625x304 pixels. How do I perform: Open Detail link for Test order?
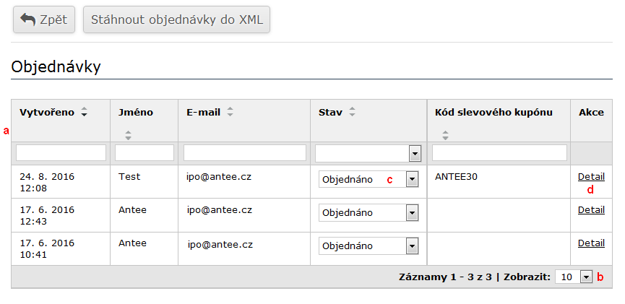(591, 176)
